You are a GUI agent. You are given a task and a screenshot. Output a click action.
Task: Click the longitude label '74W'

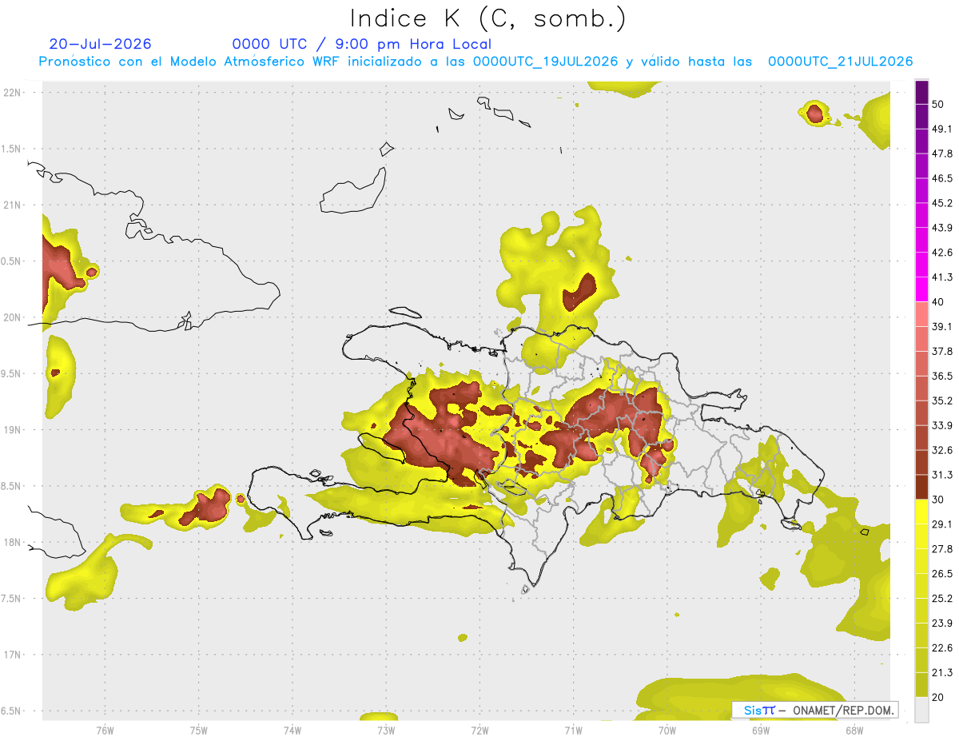[x=292, y=731]
